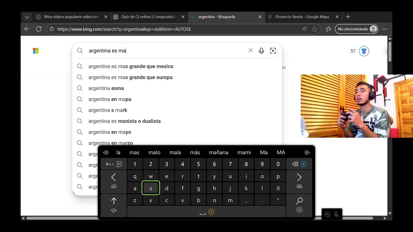The image size is (413, 232).
Task: Open a new browser tab
Action: click(348, 17)
